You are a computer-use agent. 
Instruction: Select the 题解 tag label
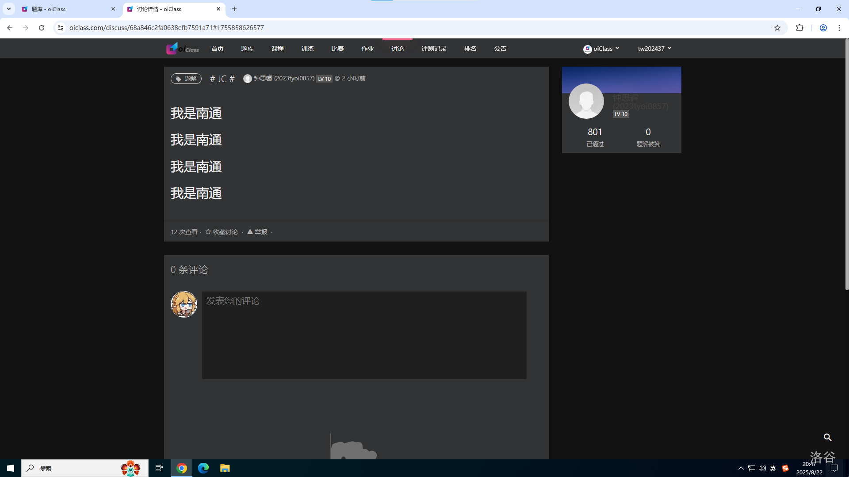click(x=186, y=79)
